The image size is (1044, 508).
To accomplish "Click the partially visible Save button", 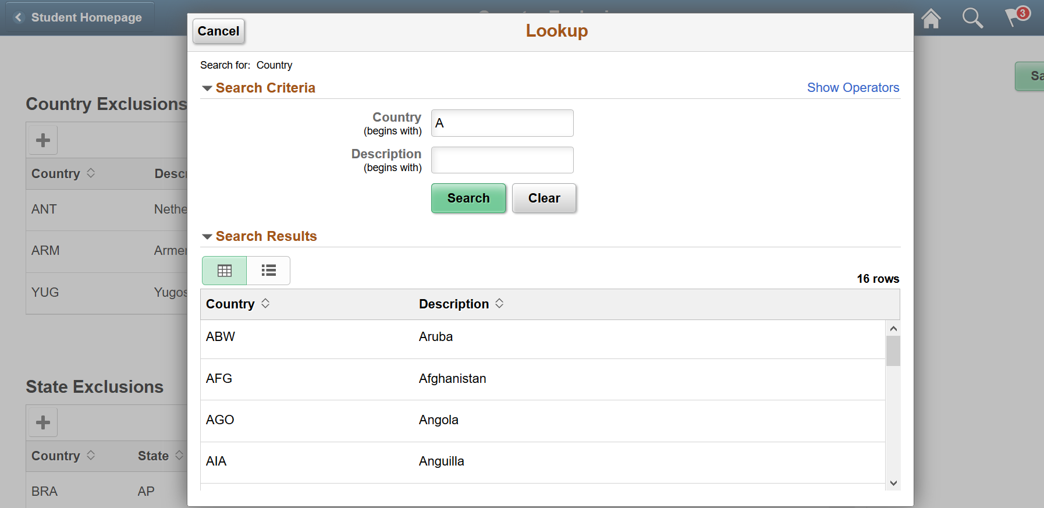I will point(1030,76).
